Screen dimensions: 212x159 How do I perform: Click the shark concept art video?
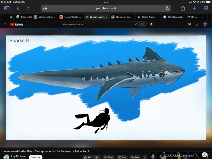point(106,88)
